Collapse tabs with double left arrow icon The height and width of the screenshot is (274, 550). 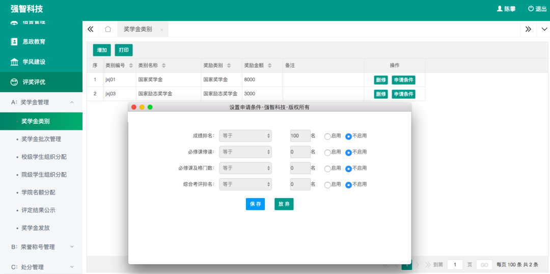point(91,29)
